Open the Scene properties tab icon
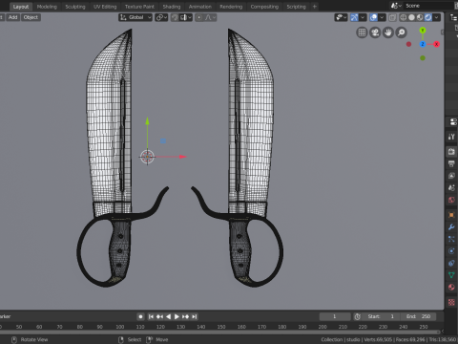Screen dimensions: 458x344 [x=451, y=188]
